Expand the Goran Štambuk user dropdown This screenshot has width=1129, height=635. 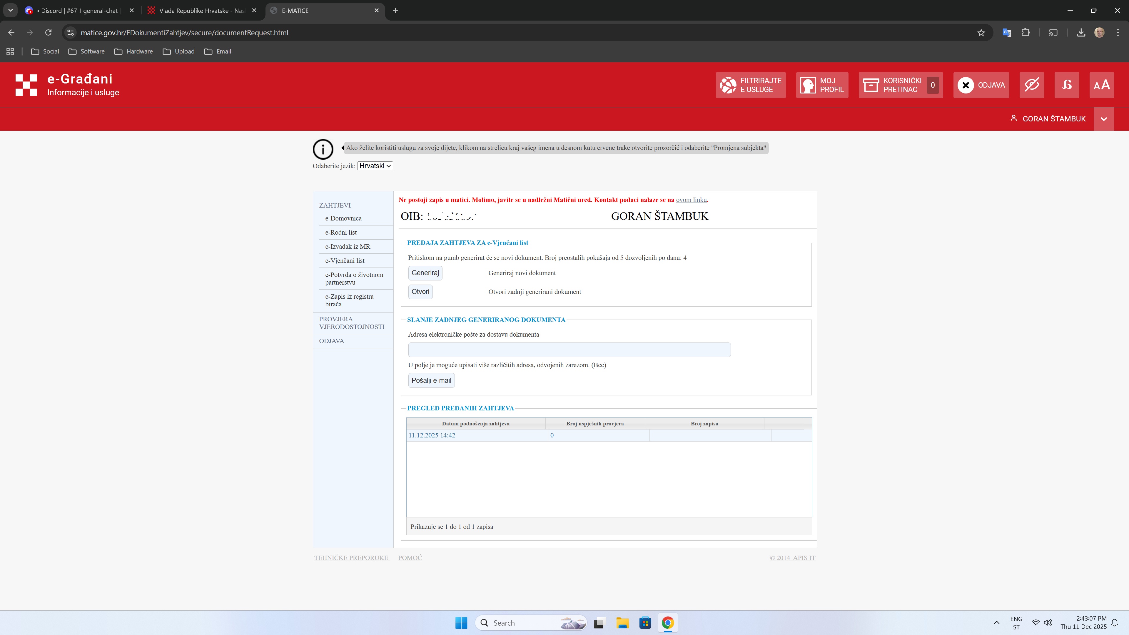coord(1104,119)
